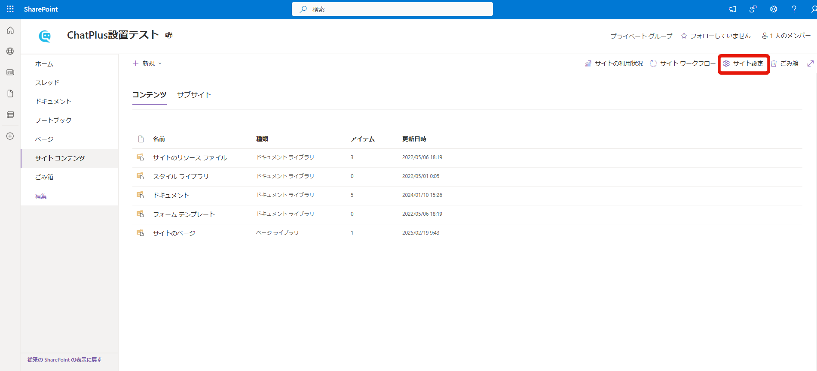Image resolution: width=817 pixels, height=371 pixels.
Task: Click the expand content arrow icon
Action: point(811,63)
